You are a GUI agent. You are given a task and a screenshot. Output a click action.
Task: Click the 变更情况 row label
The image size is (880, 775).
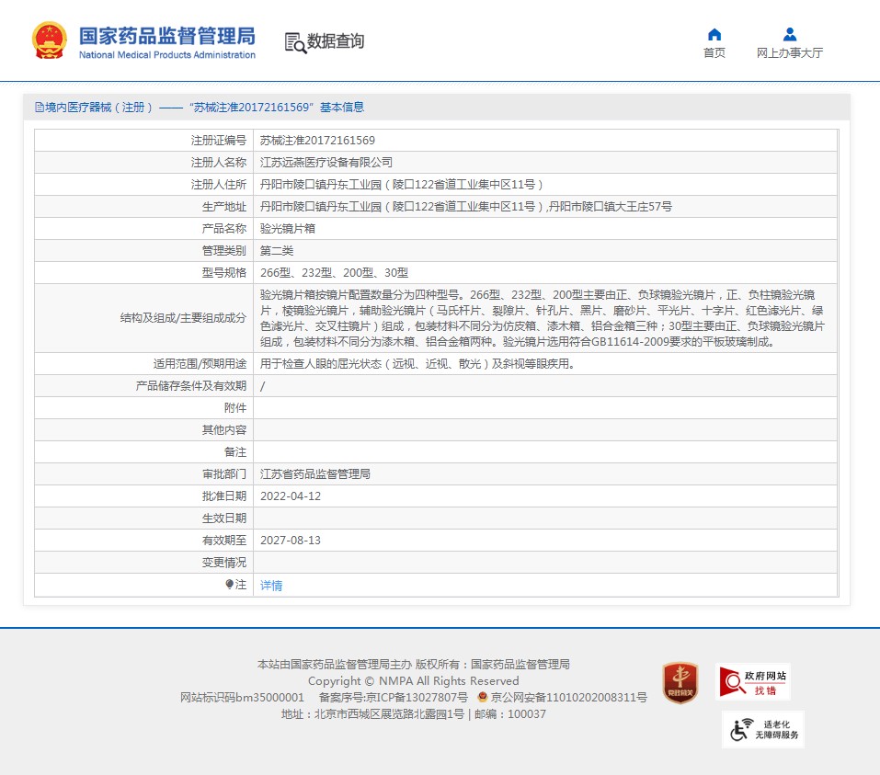[224, 563]
